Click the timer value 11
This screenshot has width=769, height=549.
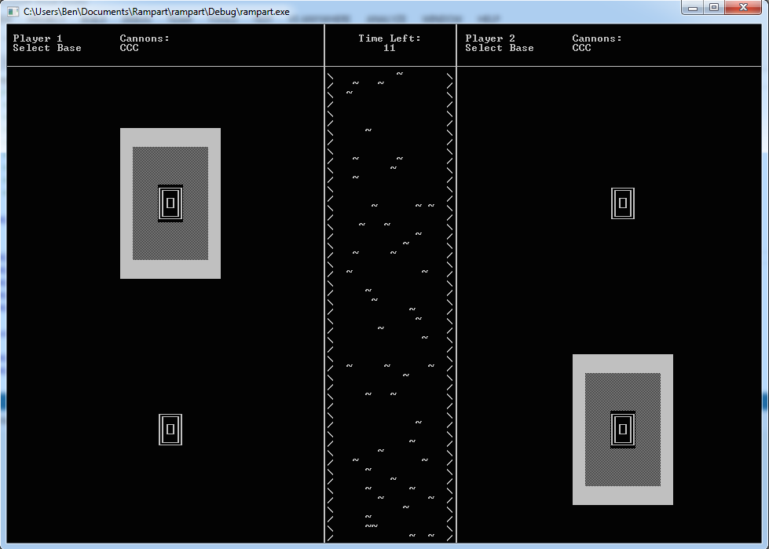pyautogui.click(x=390, y=48)
